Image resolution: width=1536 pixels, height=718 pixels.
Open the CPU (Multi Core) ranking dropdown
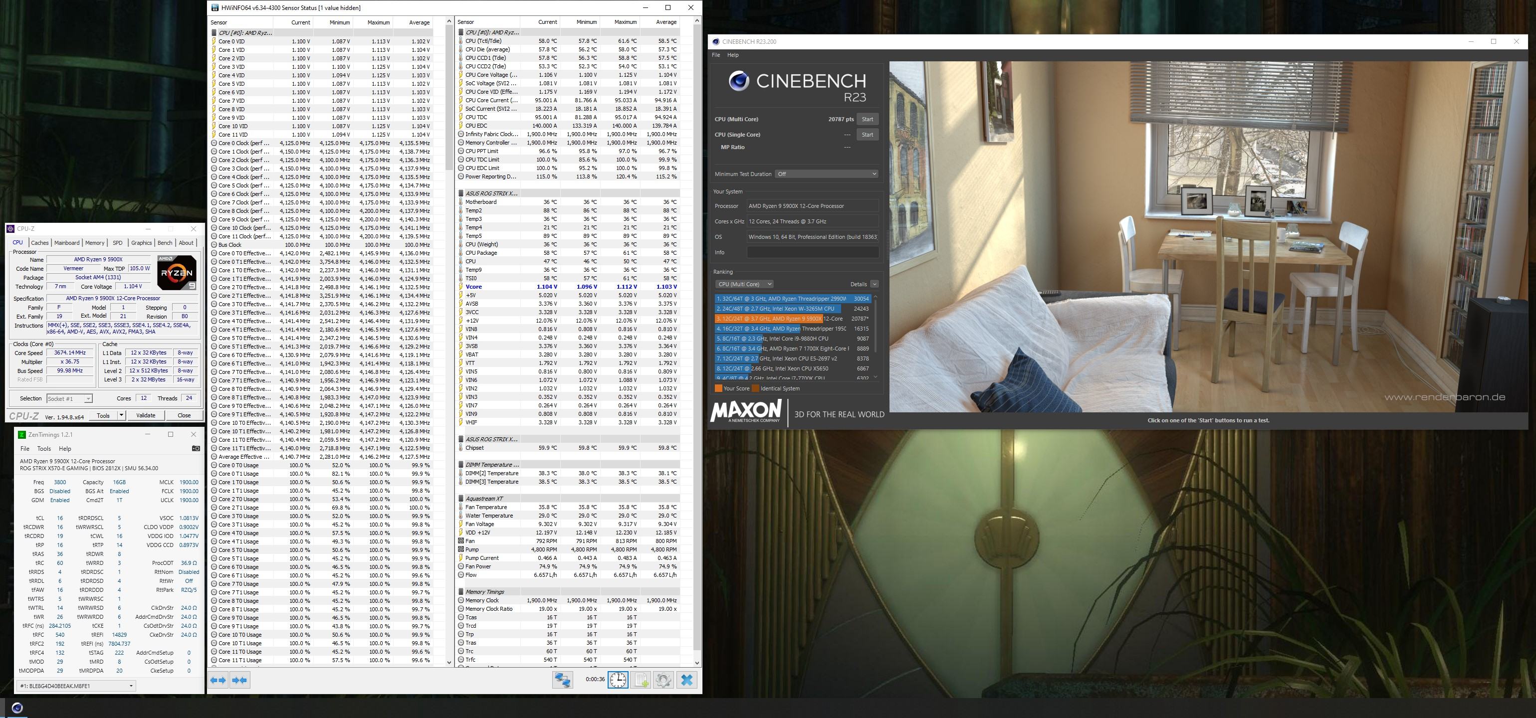point(744,284)
